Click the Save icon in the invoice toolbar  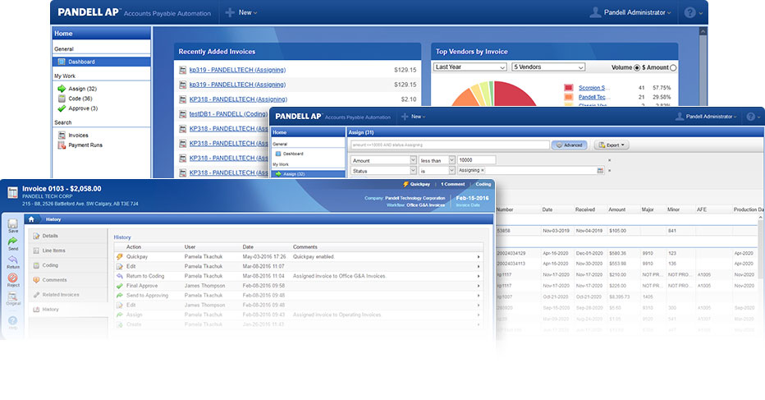(x=13, y=223)
